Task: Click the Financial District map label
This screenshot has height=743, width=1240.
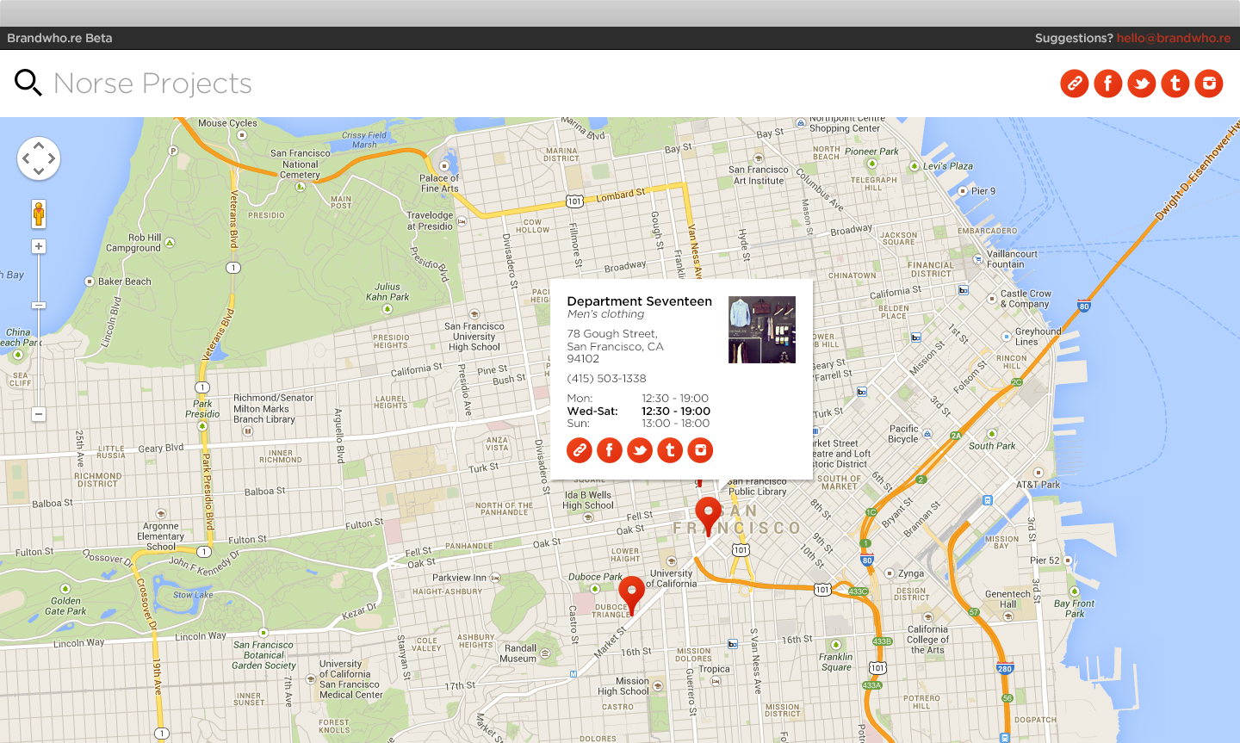Action: 931,269
